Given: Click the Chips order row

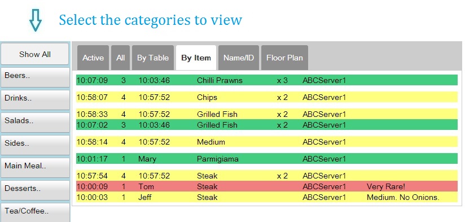Looking at the screenshot, I should tap(266, 97).
